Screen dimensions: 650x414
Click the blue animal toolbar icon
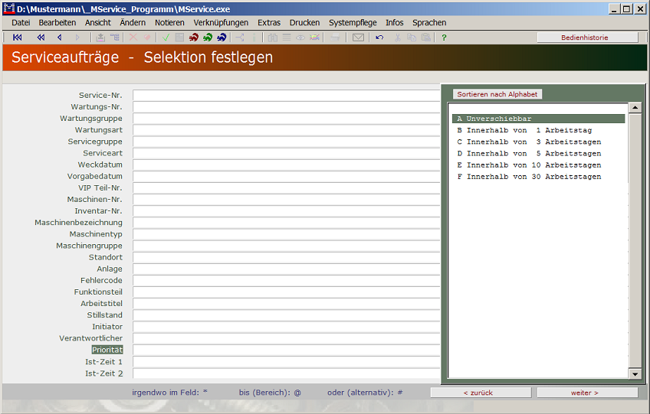[222, 37]
